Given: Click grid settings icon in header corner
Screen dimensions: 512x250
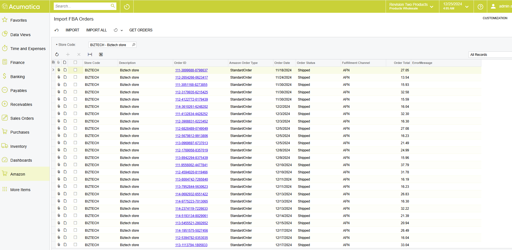Looking at the screenshot, I should pyautogui.click(x=53, y=62).
